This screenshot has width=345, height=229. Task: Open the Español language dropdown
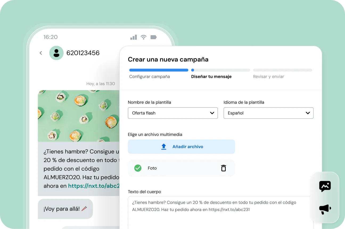268,113
